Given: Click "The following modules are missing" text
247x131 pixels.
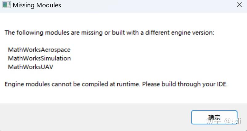Looking at the screenshot, I should (52, 33).
